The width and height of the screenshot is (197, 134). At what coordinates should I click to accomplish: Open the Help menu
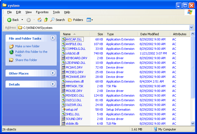pos(67,12)
